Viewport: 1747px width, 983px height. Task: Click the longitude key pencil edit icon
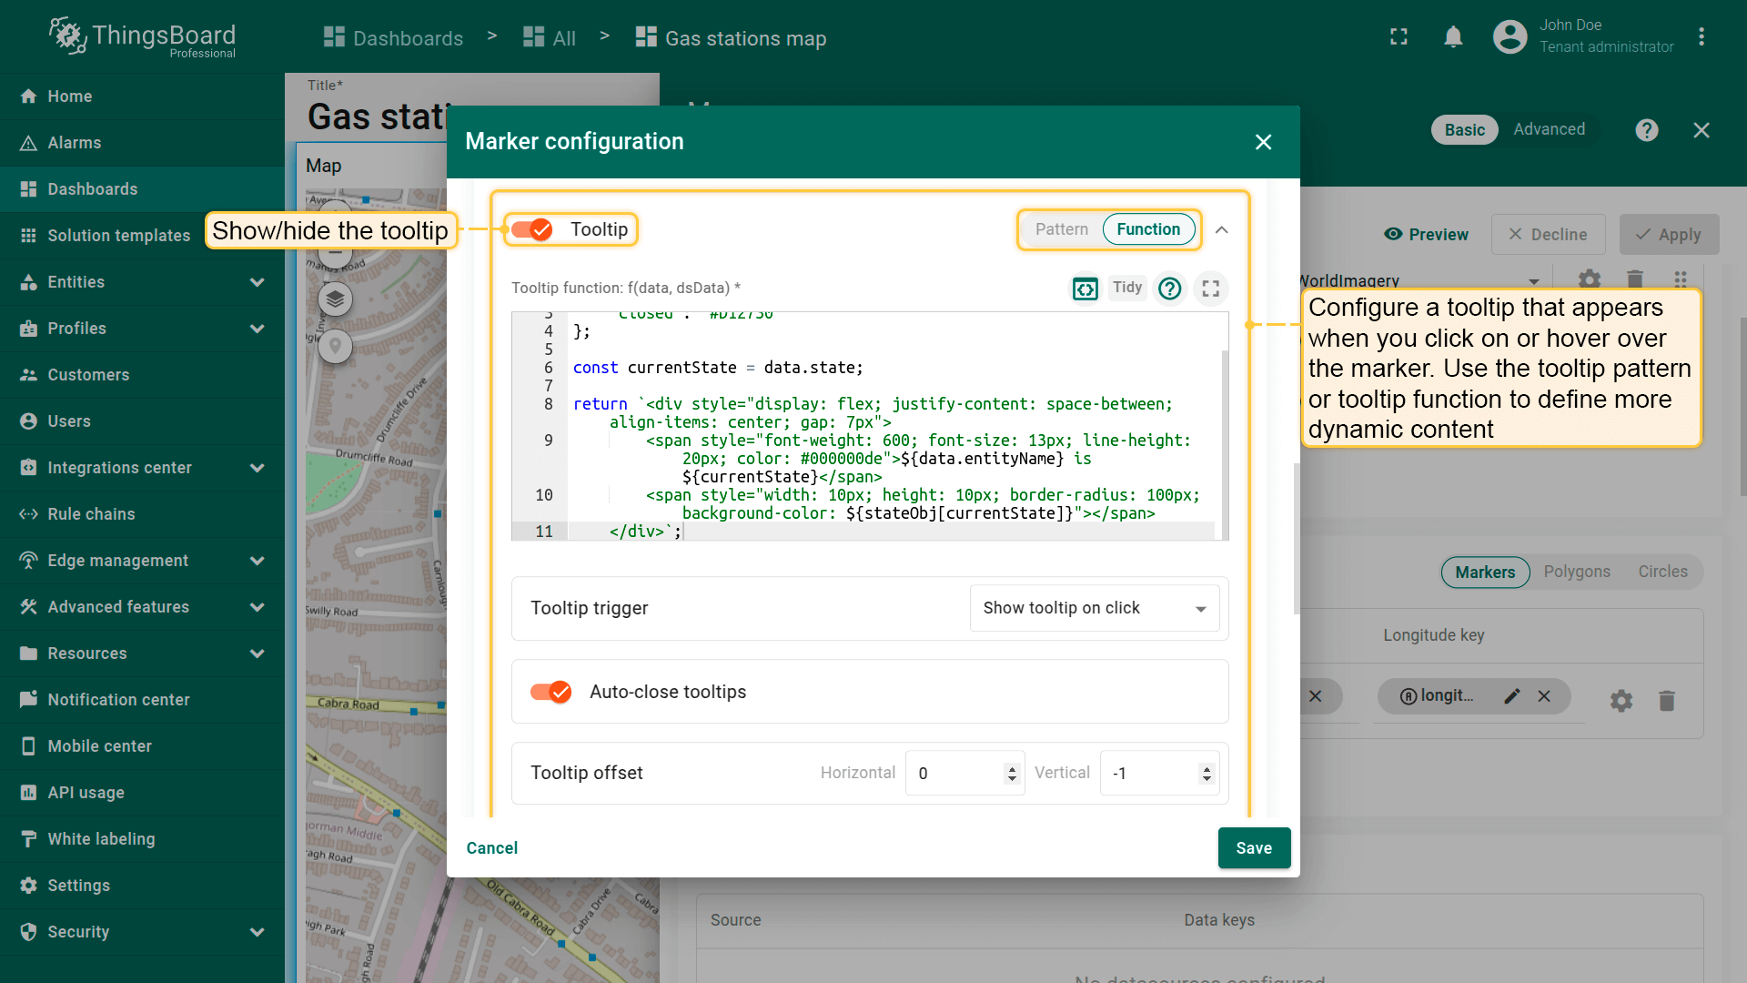[x=1511, y=696]
